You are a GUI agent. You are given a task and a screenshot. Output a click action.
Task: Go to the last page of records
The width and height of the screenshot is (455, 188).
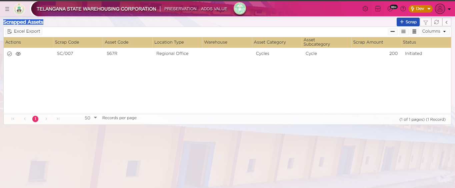[58, 119]
